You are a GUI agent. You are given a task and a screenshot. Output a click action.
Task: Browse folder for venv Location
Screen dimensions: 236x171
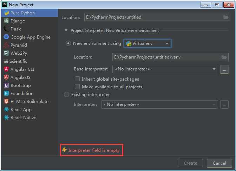[x=224, y=57]
